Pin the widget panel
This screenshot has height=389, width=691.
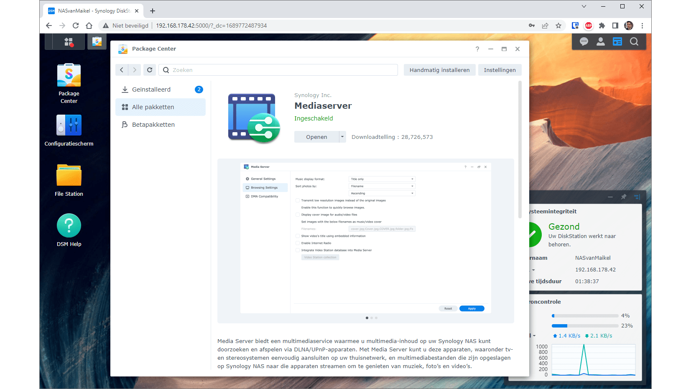pos(624,197)
